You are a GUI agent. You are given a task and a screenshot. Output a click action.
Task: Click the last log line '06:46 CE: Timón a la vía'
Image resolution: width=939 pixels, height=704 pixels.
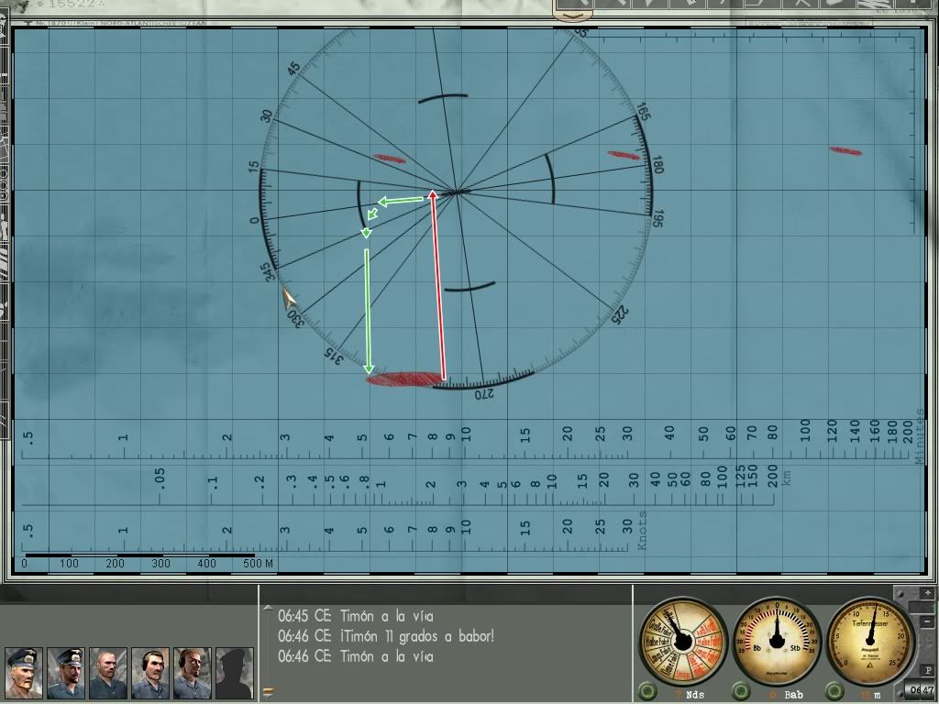[356, 656]
